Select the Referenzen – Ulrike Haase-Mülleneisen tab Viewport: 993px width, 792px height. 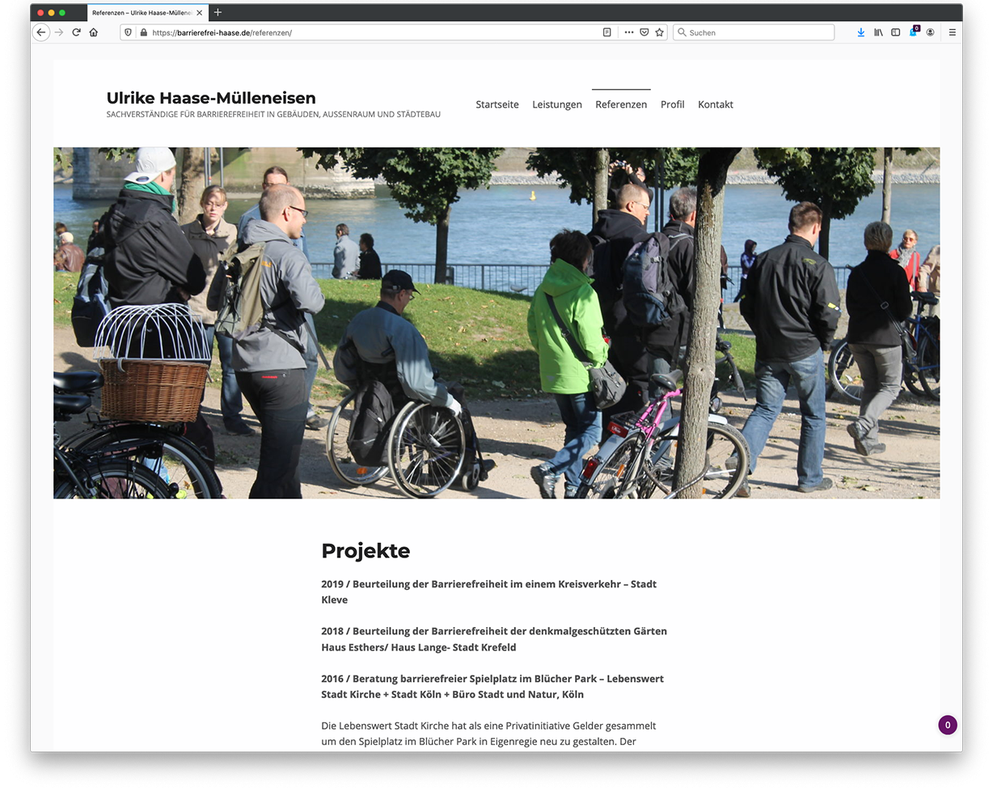click(x=146, y=13)
